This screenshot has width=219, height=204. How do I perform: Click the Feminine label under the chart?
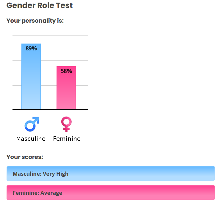click(x=67, y=139)
